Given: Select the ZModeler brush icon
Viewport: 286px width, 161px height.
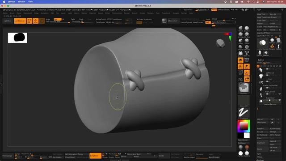Looking at the screenshot, I should pos(247,47).
